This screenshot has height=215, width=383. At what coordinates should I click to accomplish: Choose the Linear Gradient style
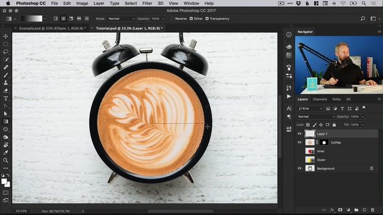(x=56, y=19)
